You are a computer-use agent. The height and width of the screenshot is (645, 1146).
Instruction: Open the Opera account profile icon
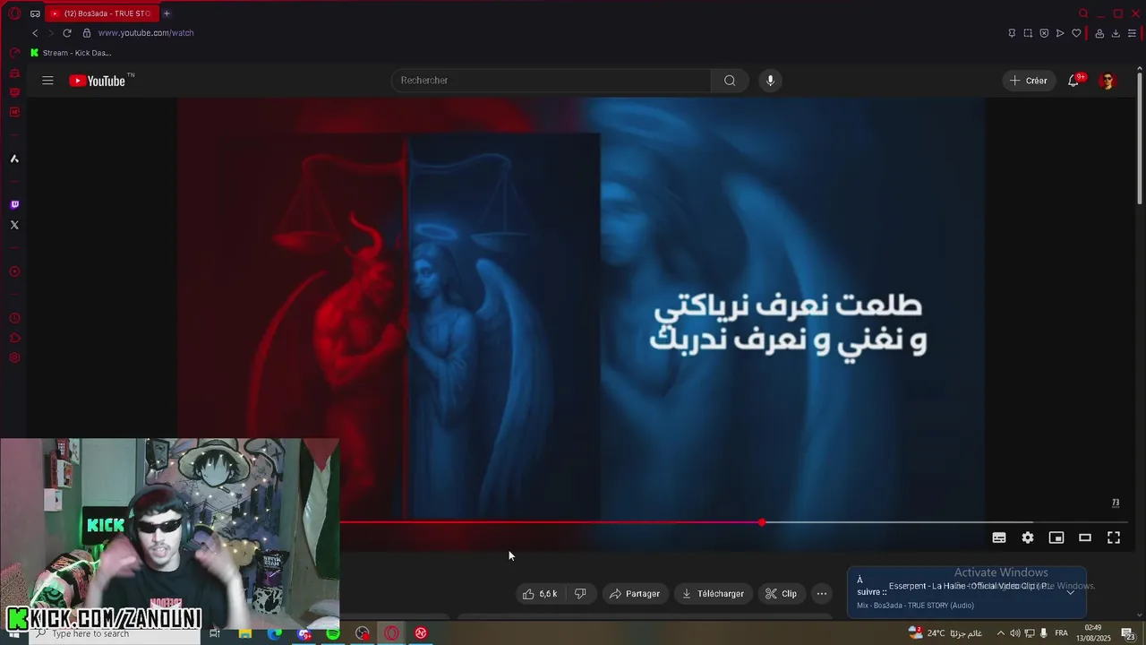coord(1099,33)
